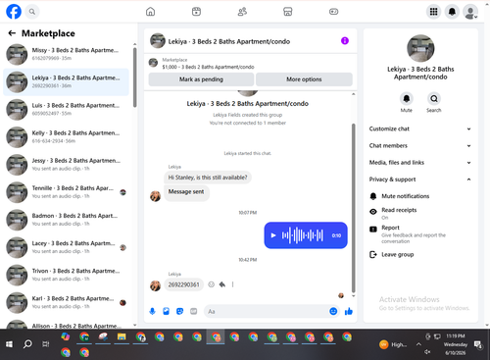This screenshot has height=360, width=490.
Task: Open the Windows notification center icon
Action: (x=478, y=344)
